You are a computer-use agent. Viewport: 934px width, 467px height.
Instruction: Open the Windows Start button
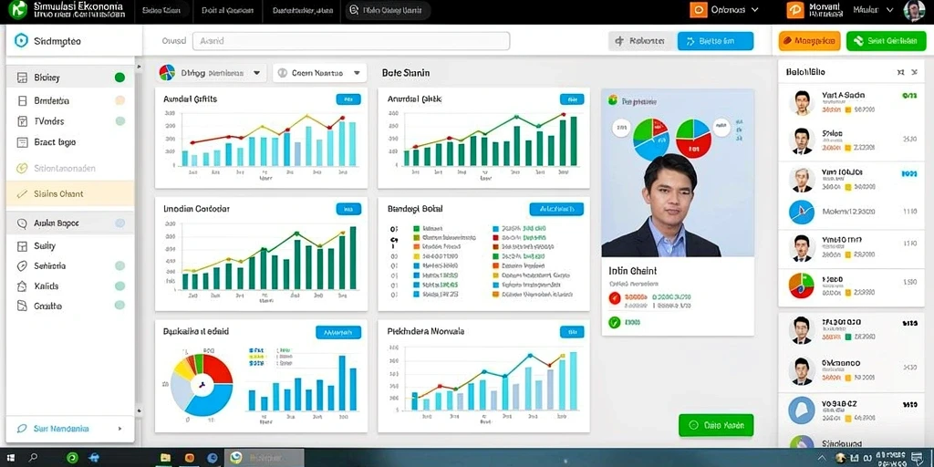[11, 458]
